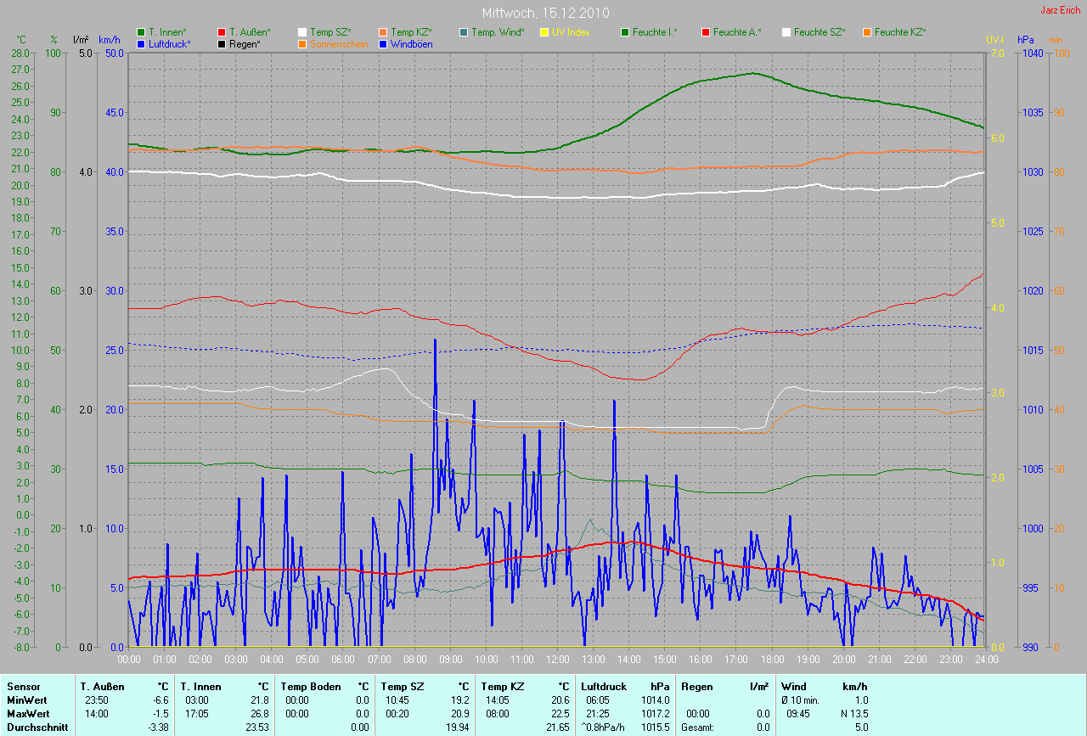Click the yellow UV Index legend square
Screen dimensions: 1087x736
click(x=545, y=32)
